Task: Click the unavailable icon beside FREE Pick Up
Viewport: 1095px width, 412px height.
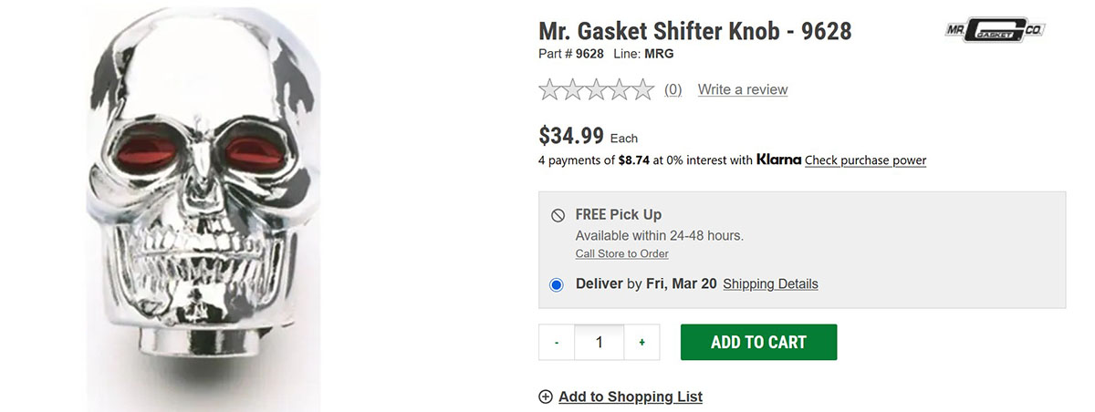Action: [558, 216]
